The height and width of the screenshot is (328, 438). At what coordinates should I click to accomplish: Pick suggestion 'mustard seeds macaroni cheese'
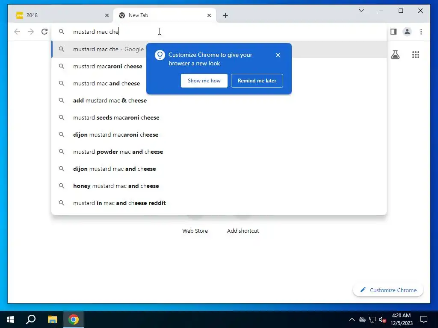tap(219, 117)
